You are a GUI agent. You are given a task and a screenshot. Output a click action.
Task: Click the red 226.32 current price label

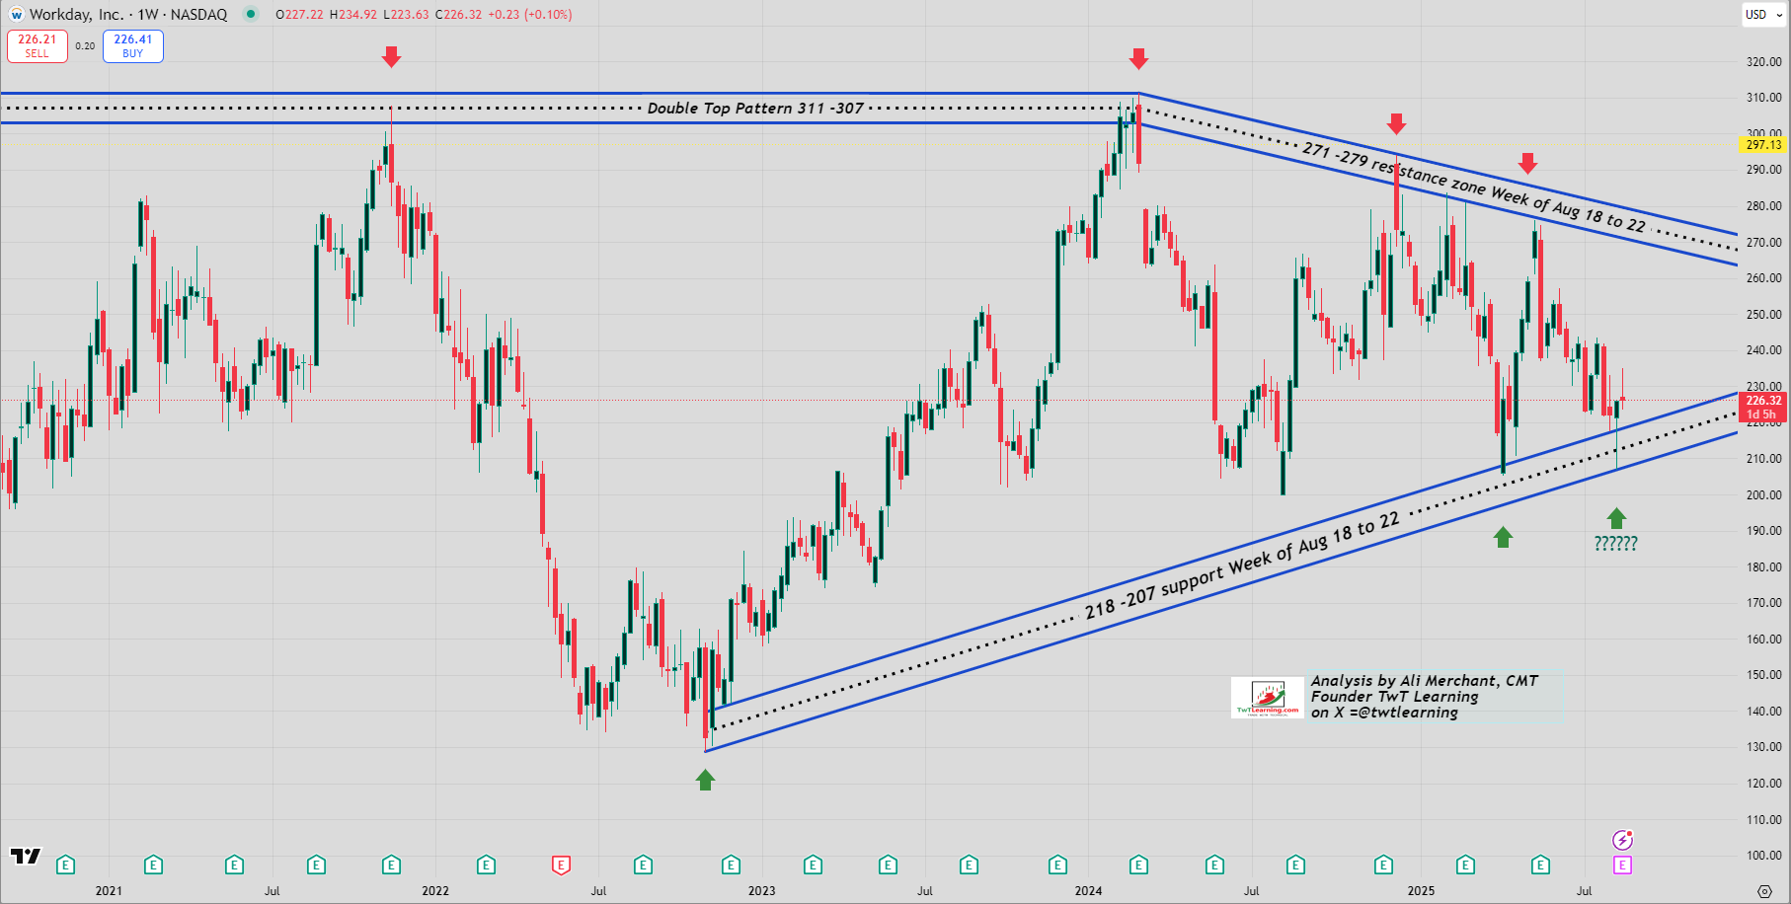(x=1763, y=407)
